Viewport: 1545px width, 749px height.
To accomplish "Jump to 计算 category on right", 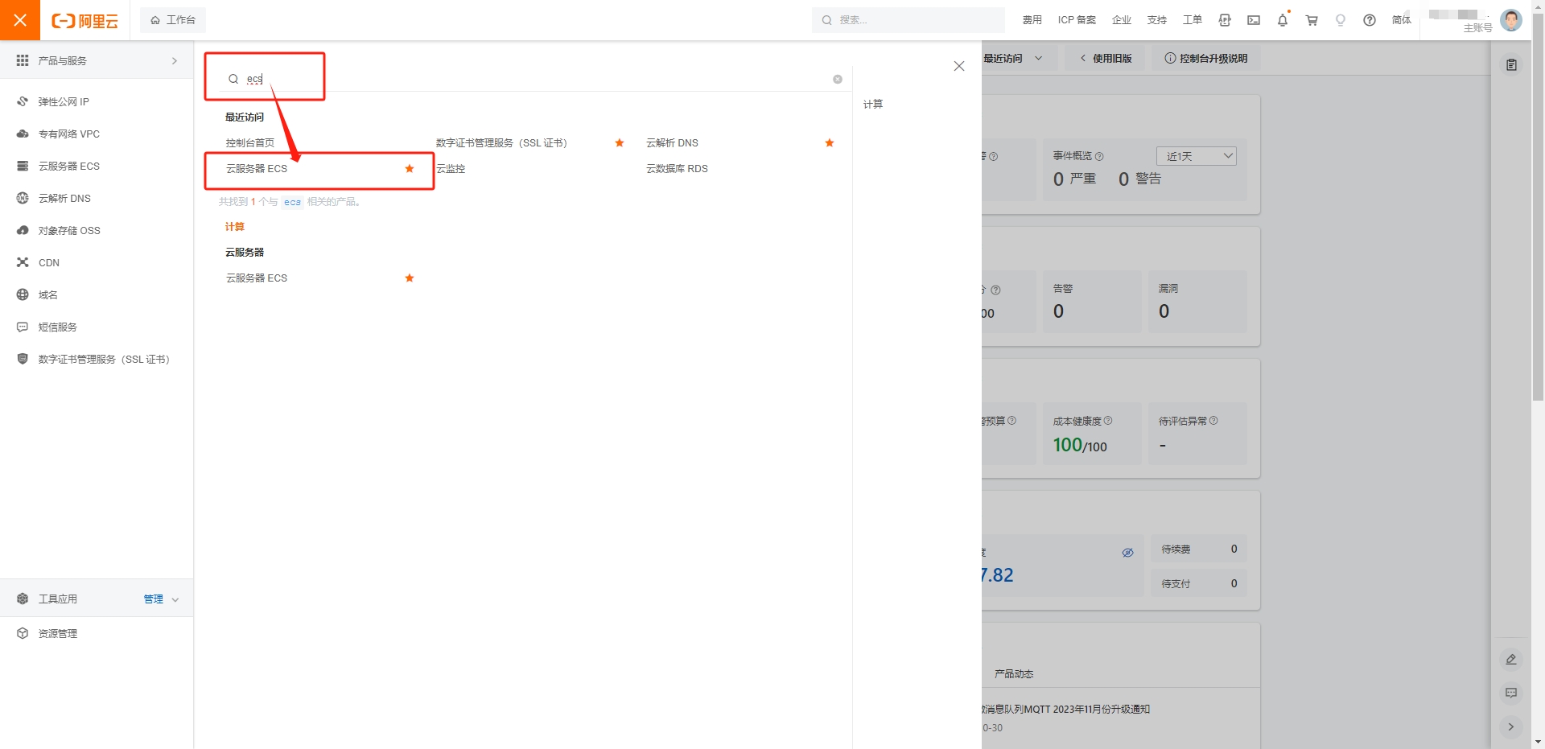I will pos(873,104).
